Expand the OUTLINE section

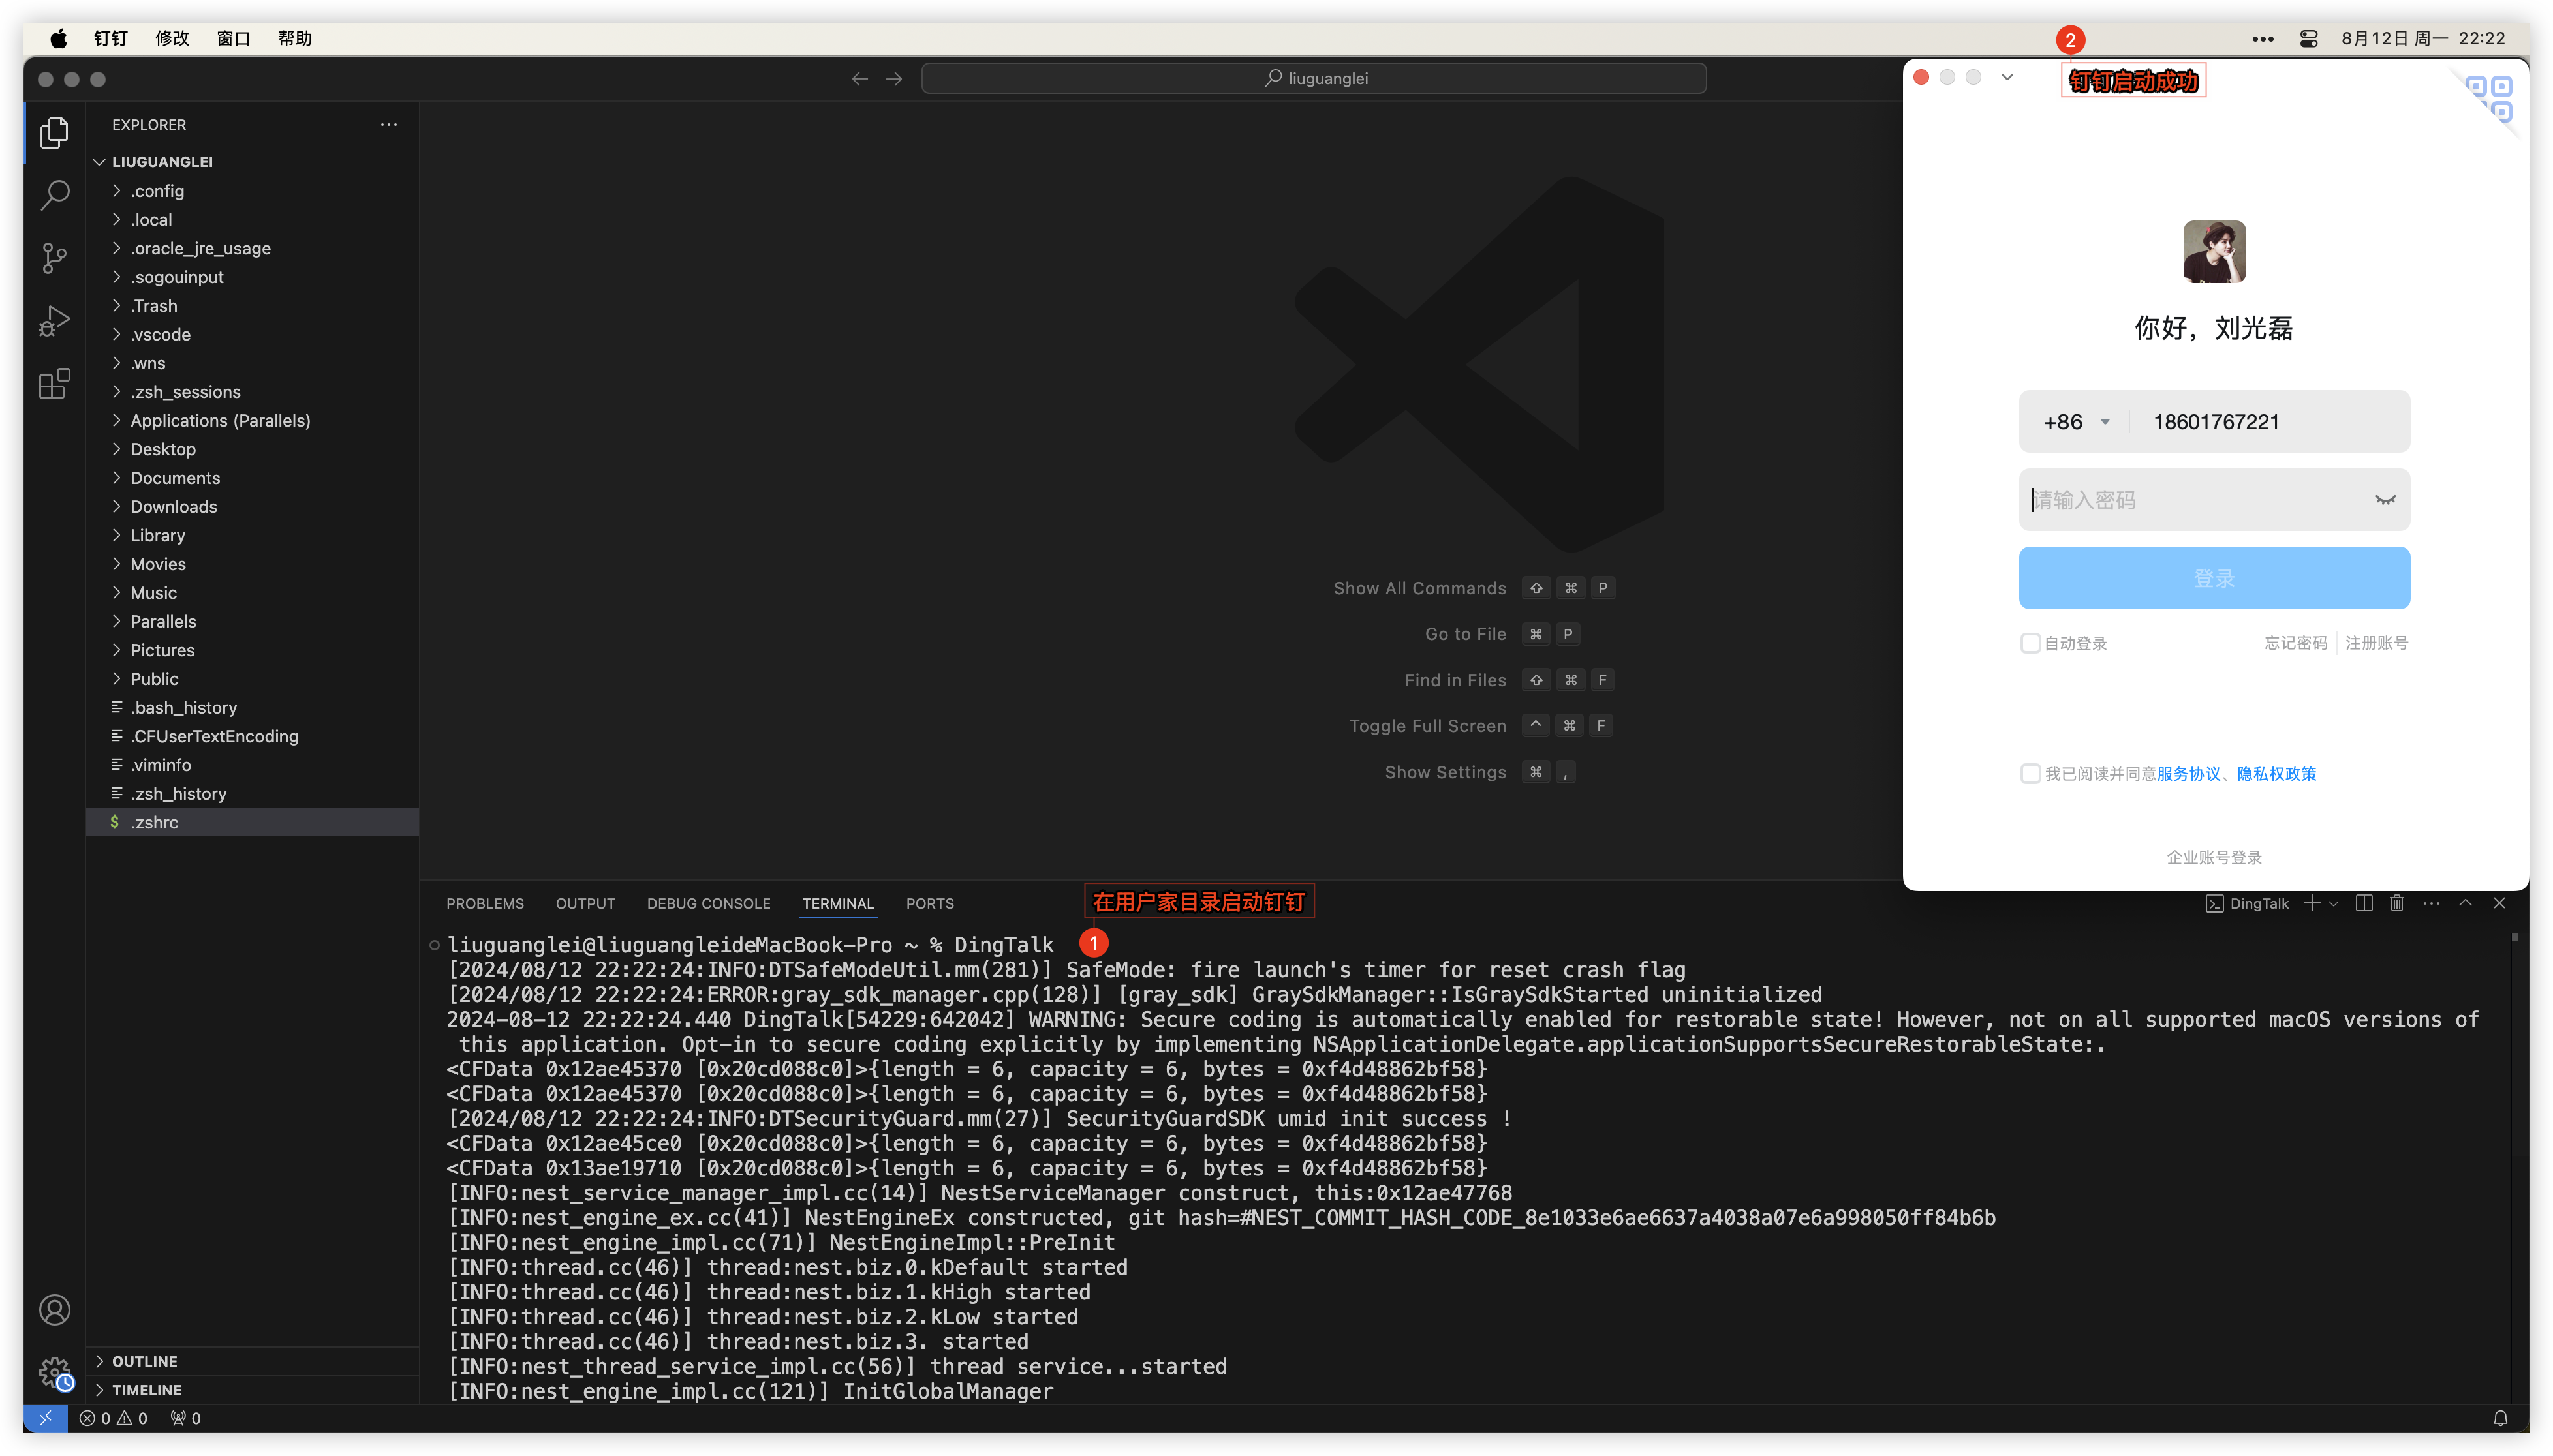coord(144,1361)
